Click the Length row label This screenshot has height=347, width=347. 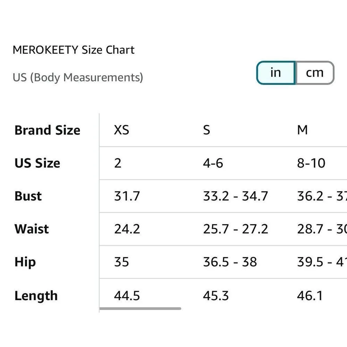coord(36,296)
